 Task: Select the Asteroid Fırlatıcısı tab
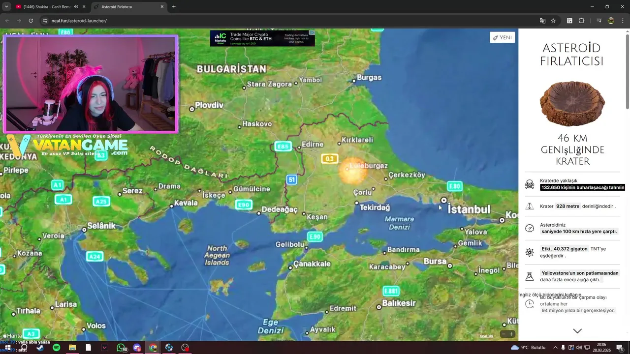point(129,7)
